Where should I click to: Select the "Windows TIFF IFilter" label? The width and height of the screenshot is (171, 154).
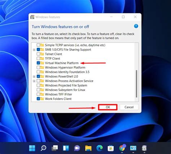[58, 94]
